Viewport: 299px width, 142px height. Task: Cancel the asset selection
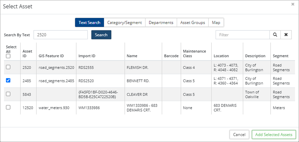(239, 134)
